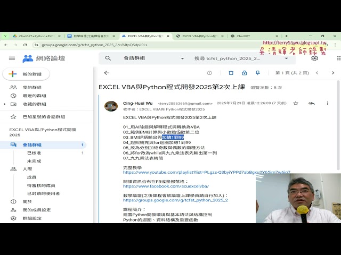Screen dimensions: 341x255
Task: Open 群組設定 in sidebar
Action: click(x=32, y=218)
